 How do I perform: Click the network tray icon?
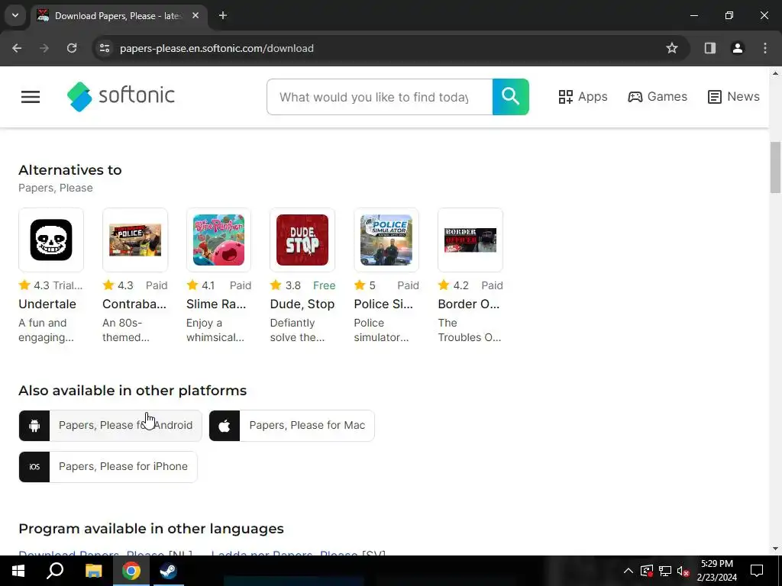665,571
